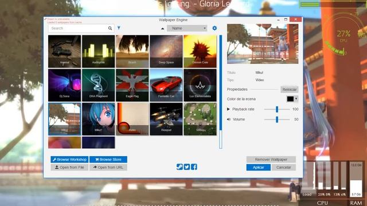The image size is (367, 206).
Task: Toggle the ascending sort arrow
Action: click(x=163, y=29)
